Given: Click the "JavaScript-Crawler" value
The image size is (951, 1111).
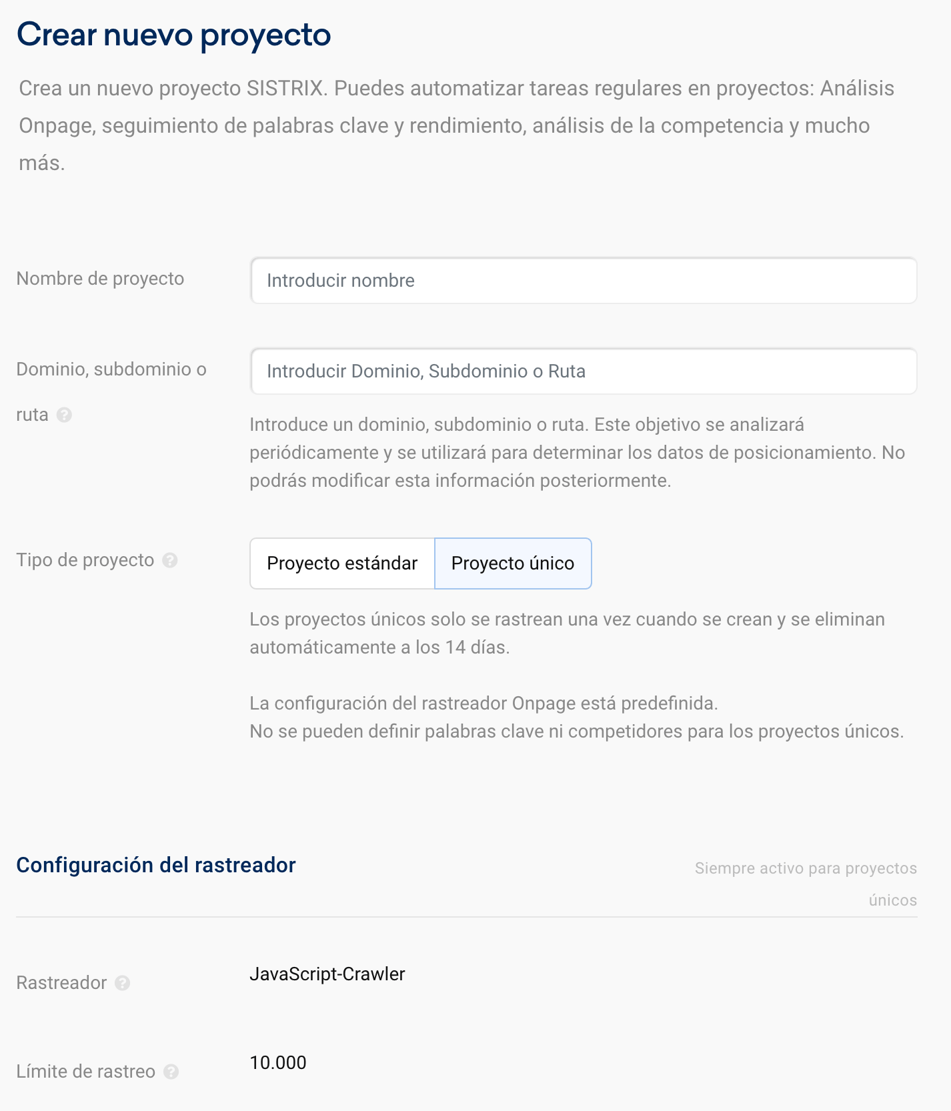Looking at the screenshot, I should [327, 974].
